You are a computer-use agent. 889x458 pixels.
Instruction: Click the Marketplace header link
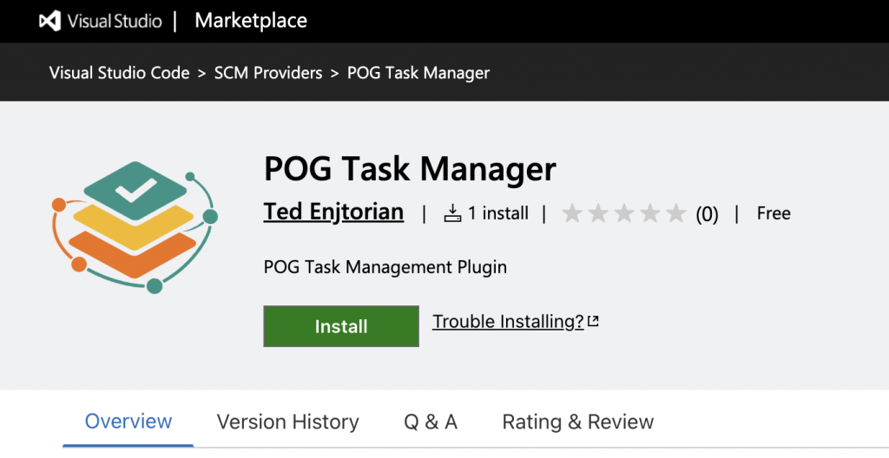[251, 21]
